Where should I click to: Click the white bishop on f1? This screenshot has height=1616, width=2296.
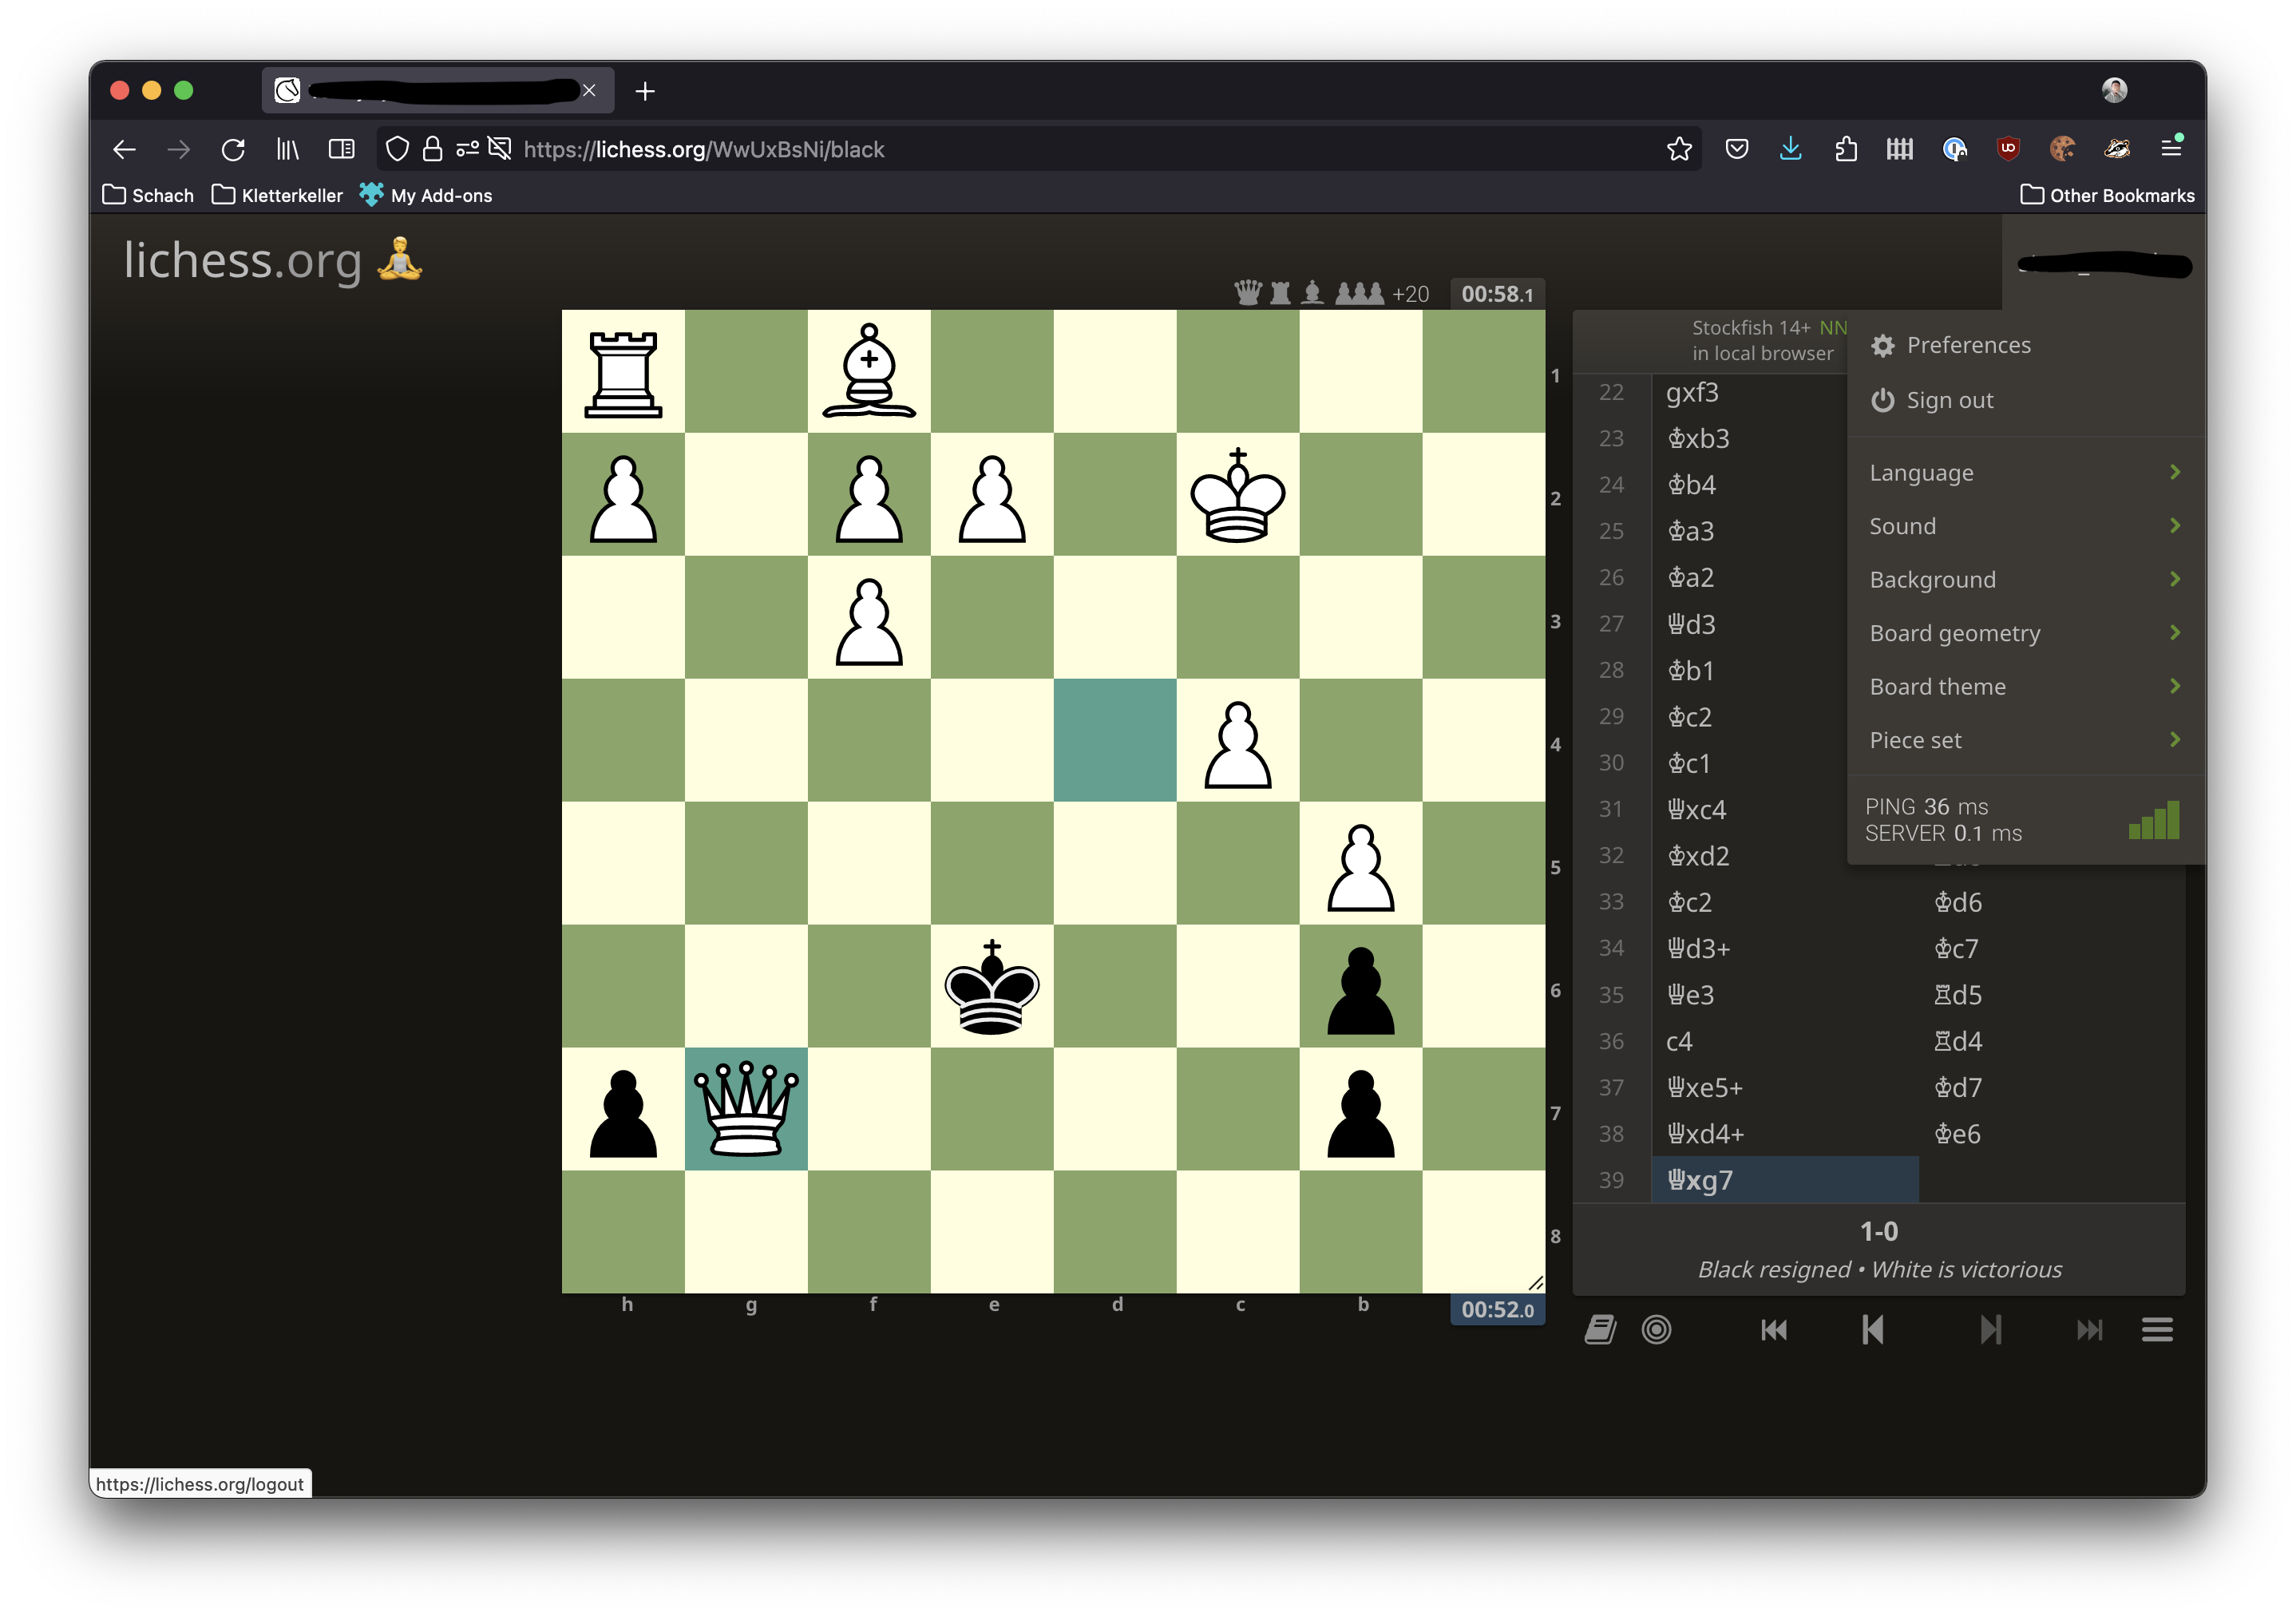[x=869, y=372]
